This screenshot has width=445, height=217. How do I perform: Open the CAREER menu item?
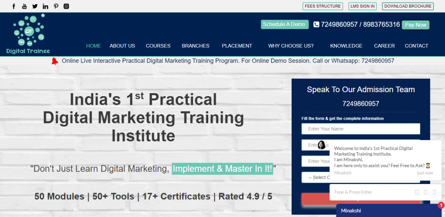tap(384, 46)
